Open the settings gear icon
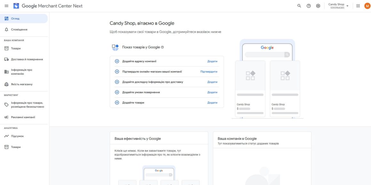 point(318,6)
